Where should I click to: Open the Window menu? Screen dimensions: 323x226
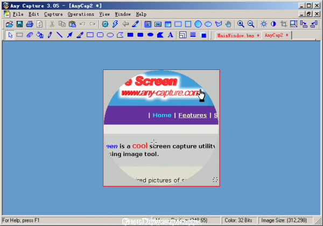tap(123, 14)
